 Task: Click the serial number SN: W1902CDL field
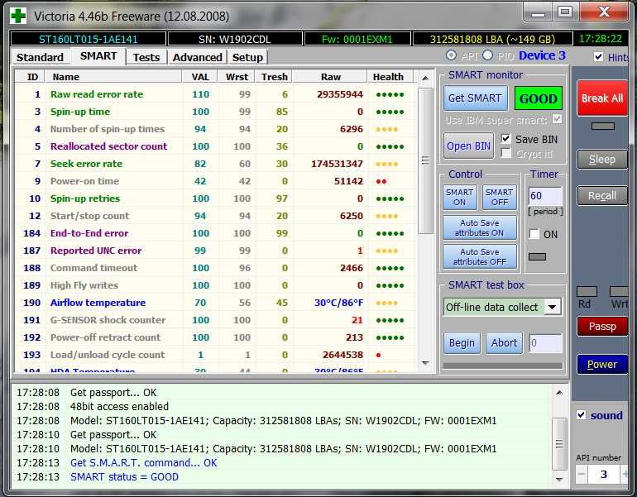pyautogui.click(x=235, y=39)
